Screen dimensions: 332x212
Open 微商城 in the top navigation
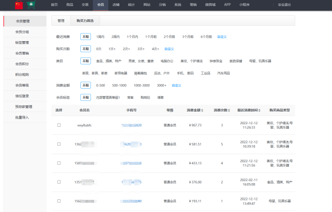point(210,5)
